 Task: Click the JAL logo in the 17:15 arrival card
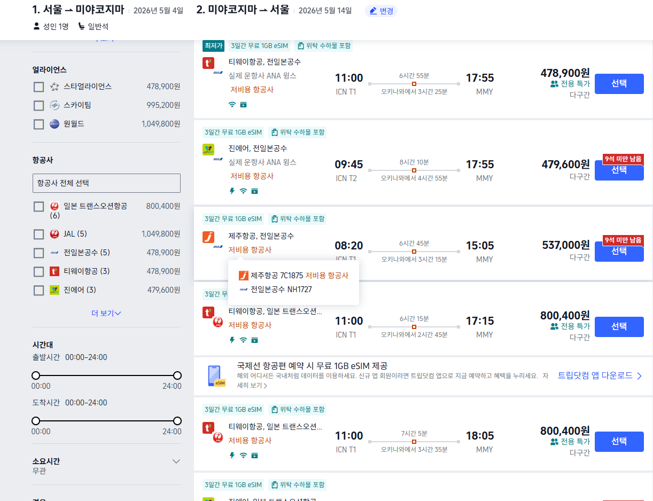pos(218,322)
